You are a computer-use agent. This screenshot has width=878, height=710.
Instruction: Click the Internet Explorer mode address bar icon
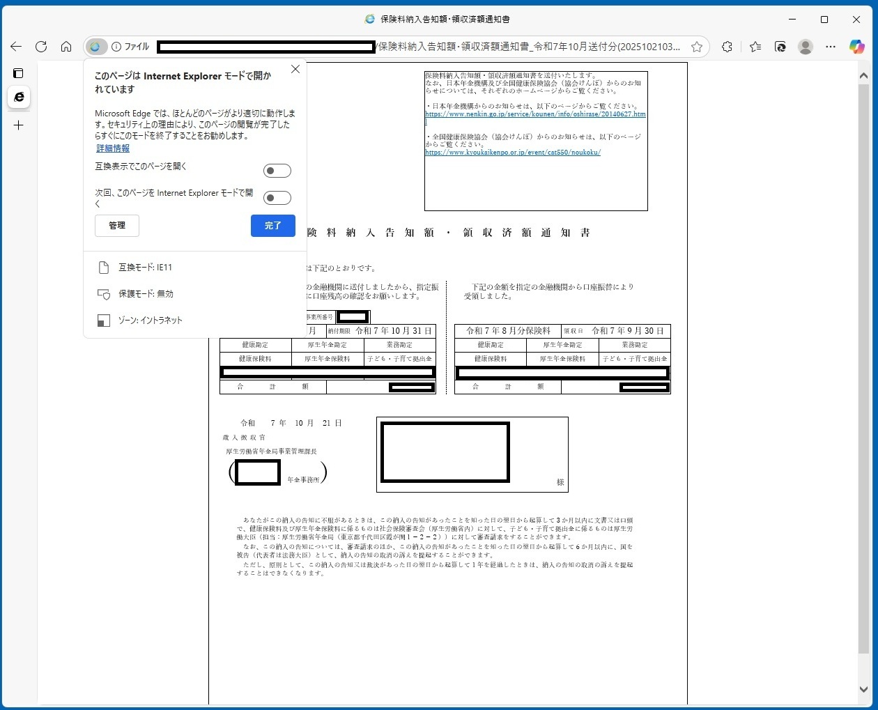point(95,47)
